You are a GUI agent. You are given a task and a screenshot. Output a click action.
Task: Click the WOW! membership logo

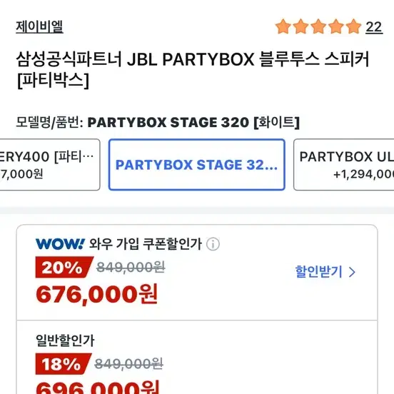click(60, 243)
